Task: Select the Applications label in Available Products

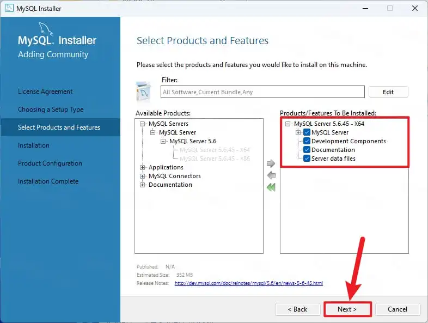Action: pos(166,167)
